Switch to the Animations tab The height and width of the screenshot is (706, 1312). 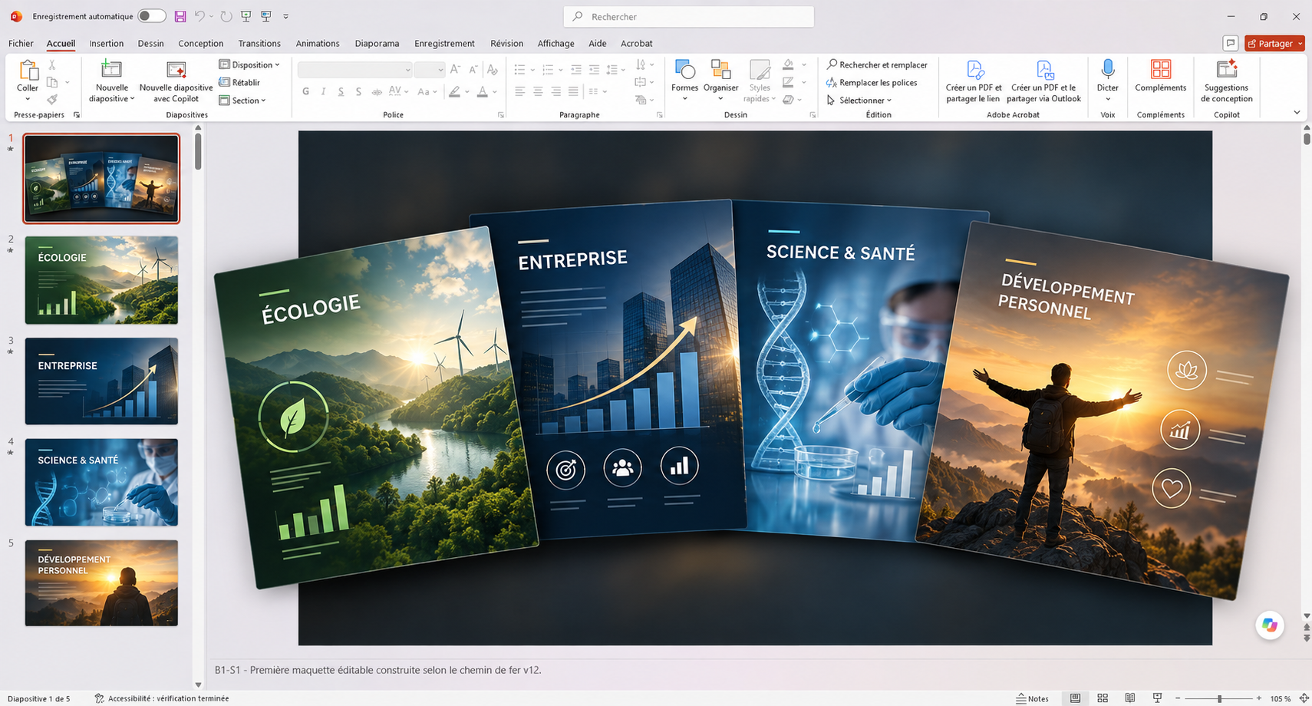point(318,43)
